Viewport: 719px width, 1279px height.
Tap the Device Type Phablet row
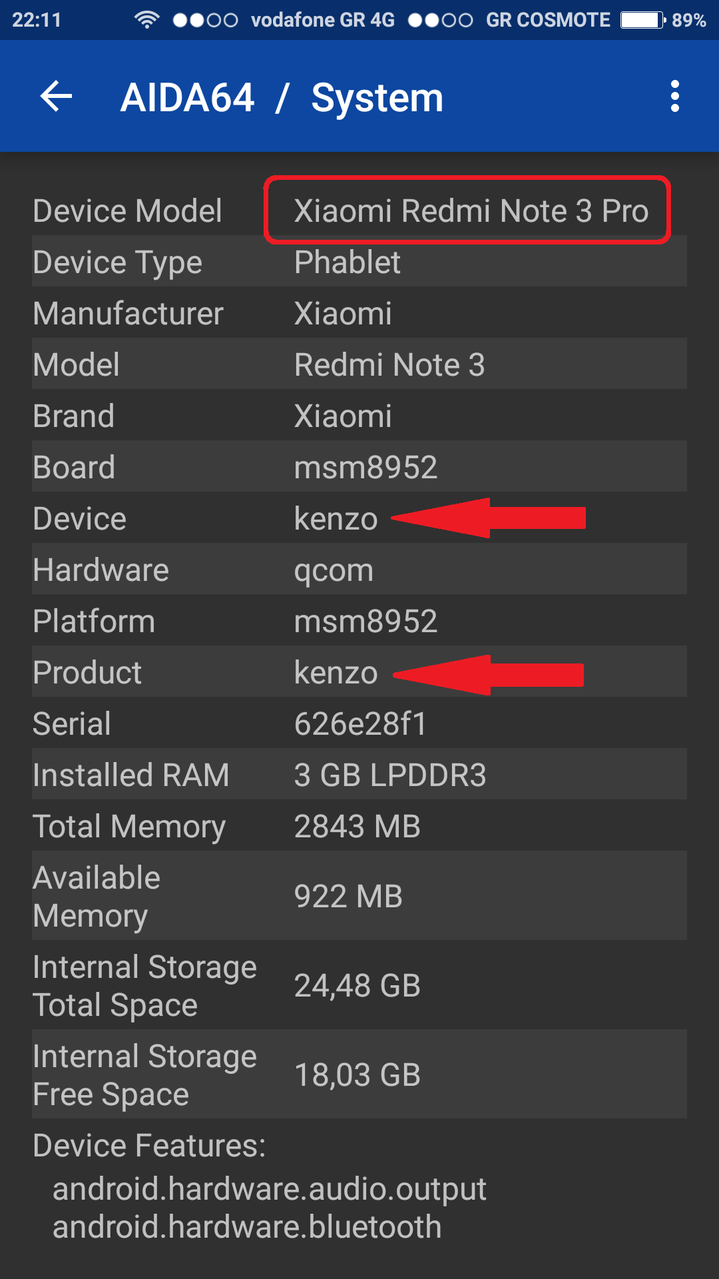click(359, 262)
